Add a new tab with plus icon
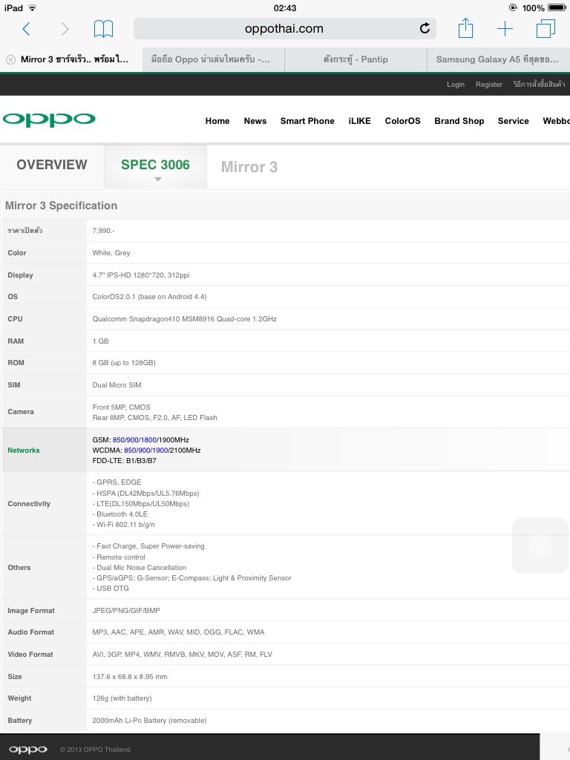Viewport: 570px width, 760px height. coord(505,29)
